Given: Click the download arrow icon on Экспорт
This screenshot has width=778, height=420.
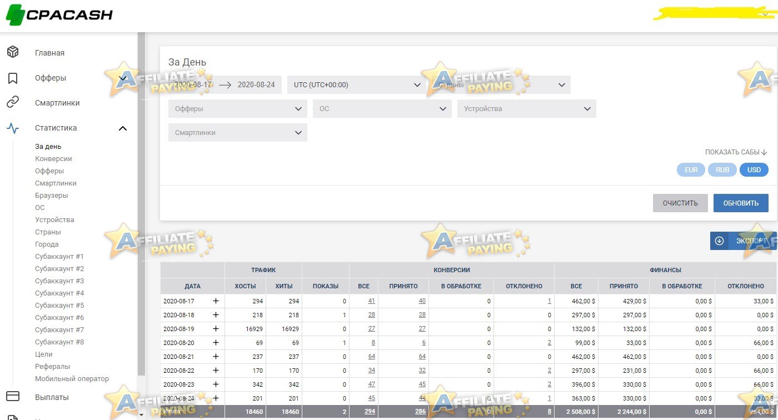Looking at the screenshot, I should point(719,241).
